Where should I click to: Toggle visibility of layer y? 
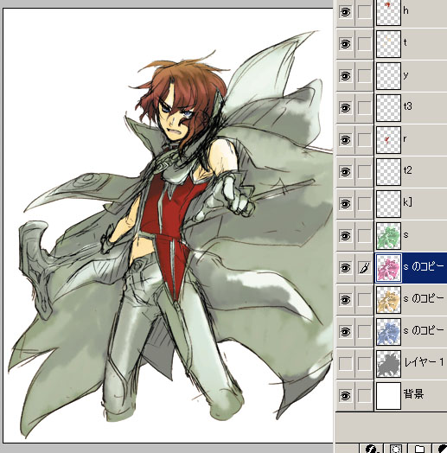pos(345,76)
